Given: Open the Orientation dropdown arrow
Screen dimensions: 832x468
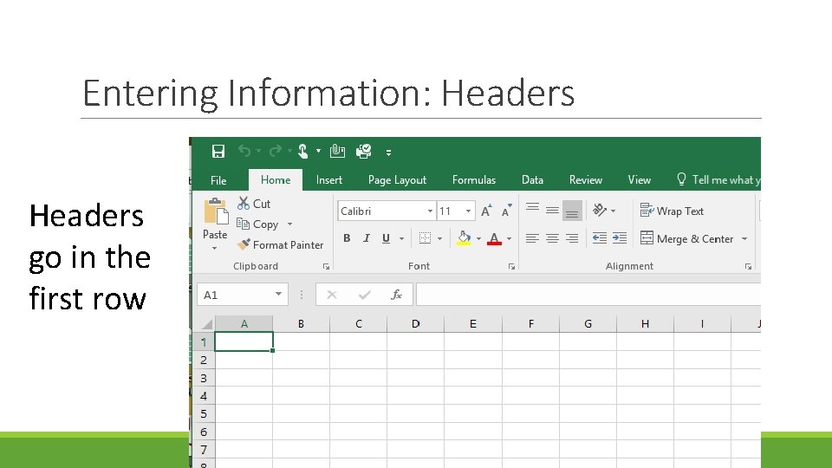Looking at the screenshot, I should coord(613,211).
